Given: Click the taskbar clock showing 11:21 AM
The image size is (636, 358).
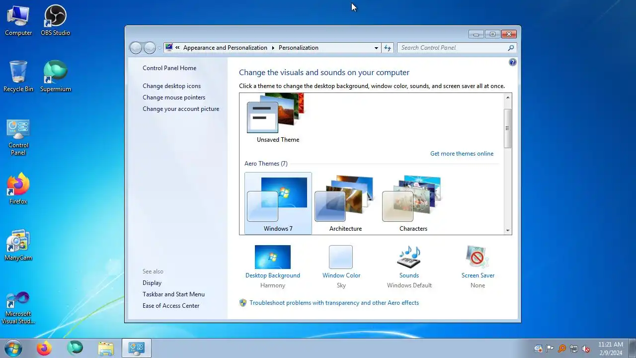Looking at the screenshot, I should 610,348.
